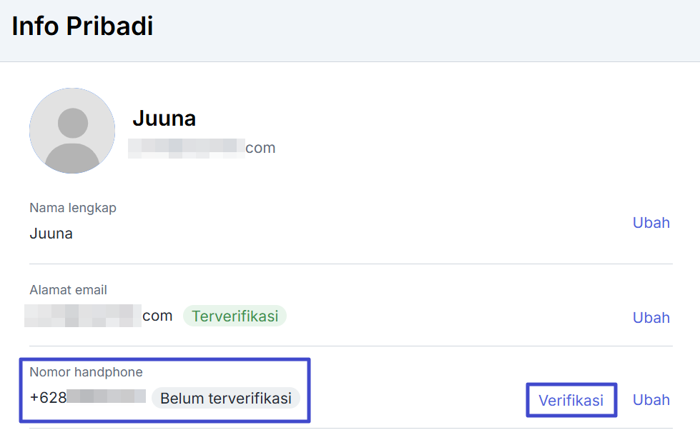Image resolution: width=700 pixels, height=445 pixels.
Task: Click divider line below Nomor handphone row
Action: pos(350,429)
